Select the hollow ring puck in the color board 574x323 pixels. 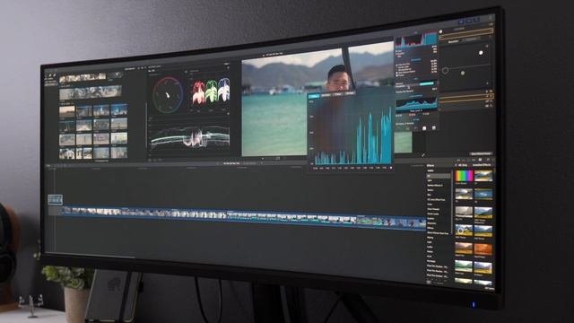click(445, 71)
